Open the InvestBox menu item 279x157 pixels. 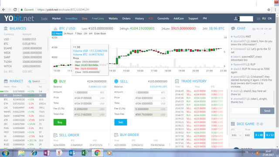click(71, 18)
